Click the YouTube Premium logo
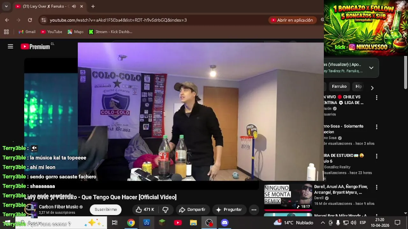Viewport: 408px width, 229px height. pos(35,47)
